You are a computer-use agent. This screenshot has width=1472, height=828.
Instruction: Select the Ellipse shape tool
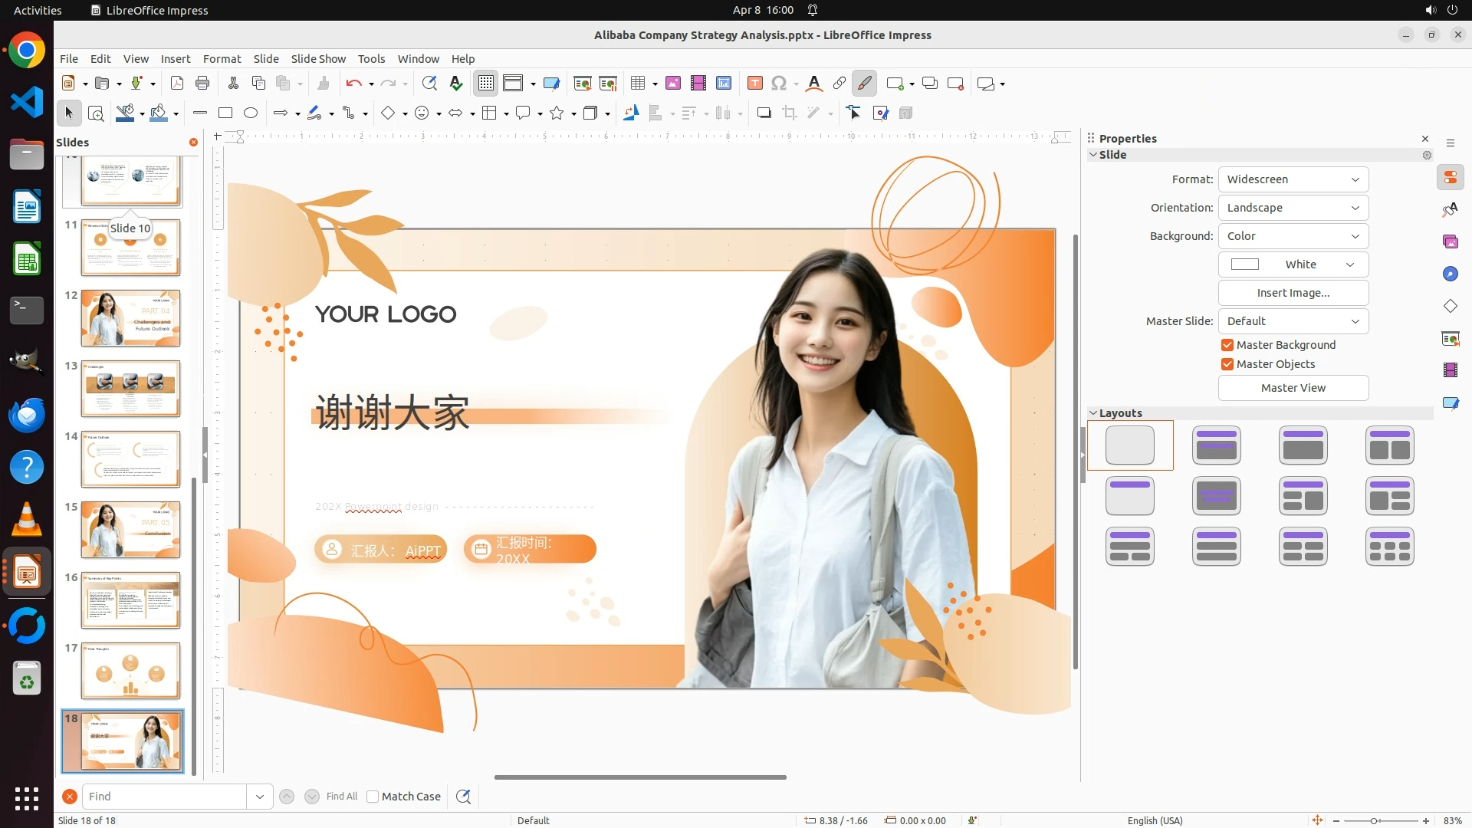click(251, 113)
